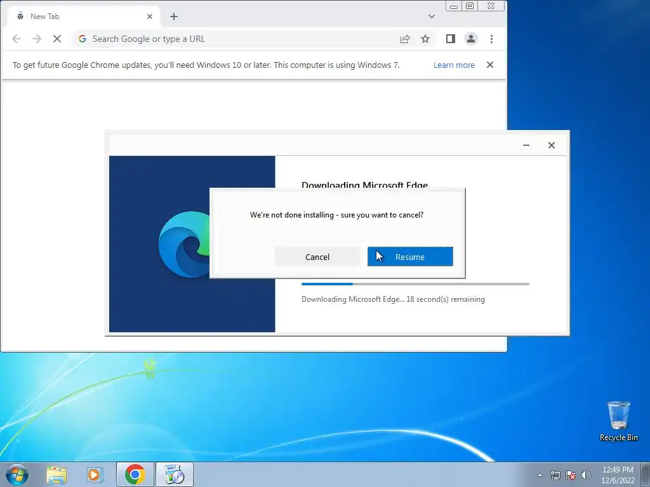Click Cancel in the confirmation dialog
Screen dimensions: 650x487
[317, 257]
